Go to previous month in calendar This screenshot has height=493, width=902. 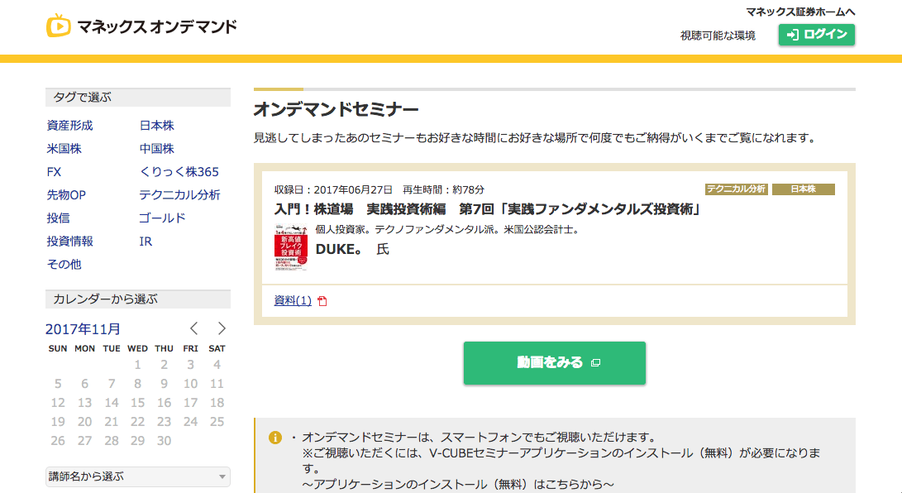click(x=194, y=328)
